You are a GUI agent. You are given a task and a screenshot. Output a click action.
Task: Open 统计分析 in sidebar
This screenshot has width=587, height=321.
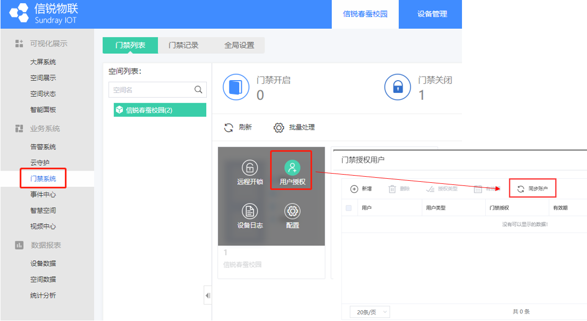(x=43, y=295)
